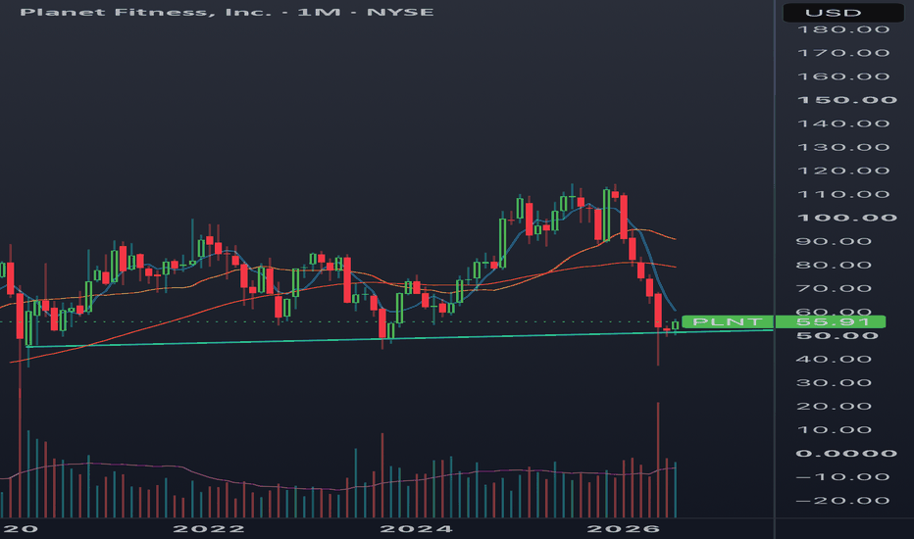Click the USD currency selector button
This screenshot has height=539, width=914.
pyautogui.click(x=842, y=12)
